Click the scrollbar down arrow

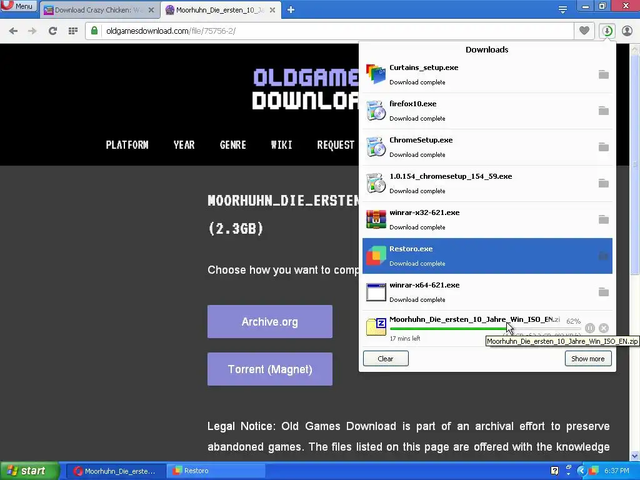coord(635,456)
